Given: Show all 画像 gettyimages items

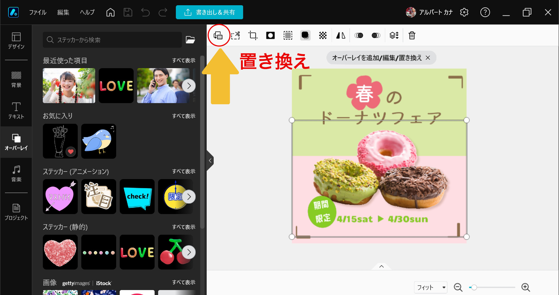Looking at the screenshot, I should point(183,282).
